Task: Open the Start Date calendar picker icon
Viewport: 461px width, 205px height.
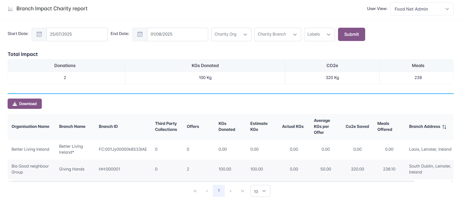Action: click(x=39, y=34)
